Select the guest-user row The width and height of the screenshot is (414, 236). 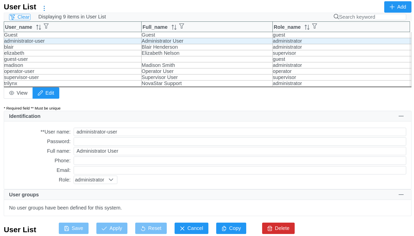207,59
